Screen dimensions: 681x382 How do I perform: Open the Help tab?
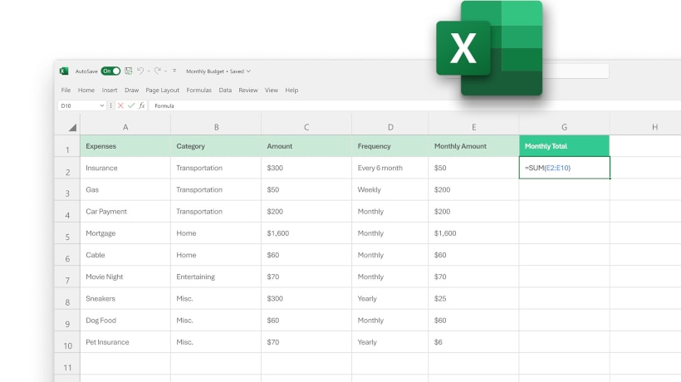pos(292,91)
